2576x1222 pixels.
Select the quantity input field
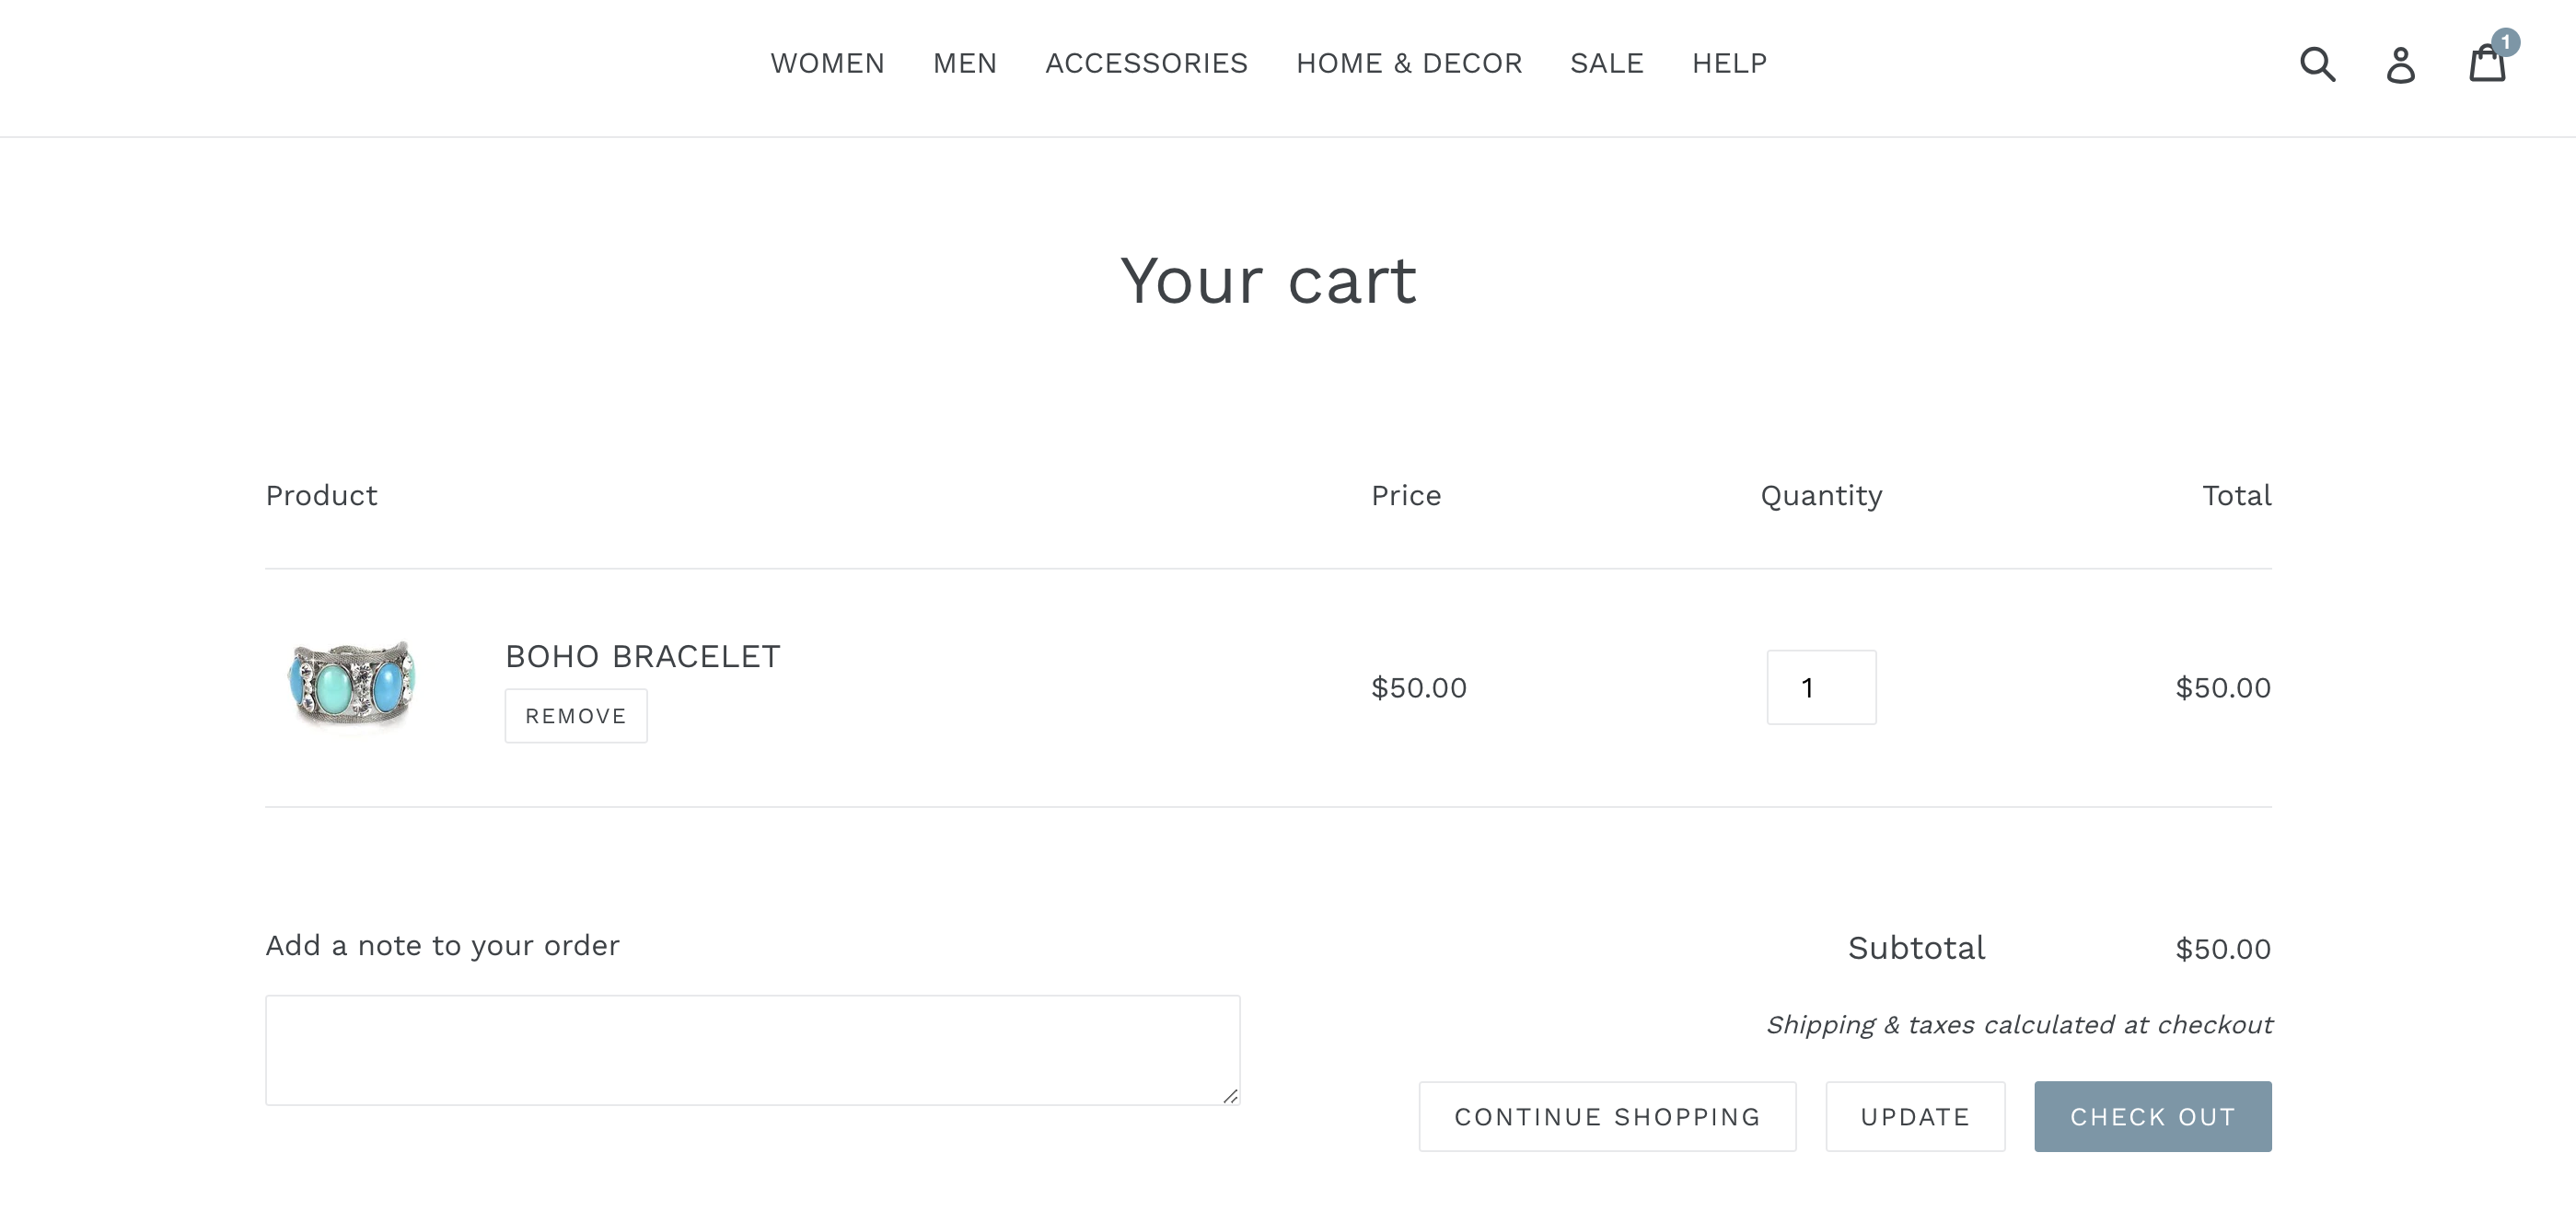[x=1820, y=687]
